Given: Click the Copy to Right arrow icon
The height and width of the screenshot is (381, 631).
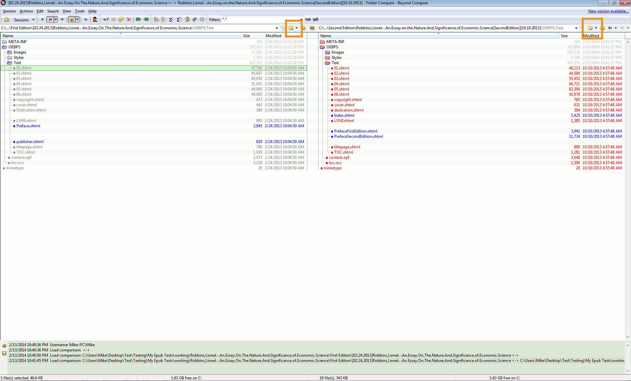Looking at the screenshot, I should [x=114, y=20].
